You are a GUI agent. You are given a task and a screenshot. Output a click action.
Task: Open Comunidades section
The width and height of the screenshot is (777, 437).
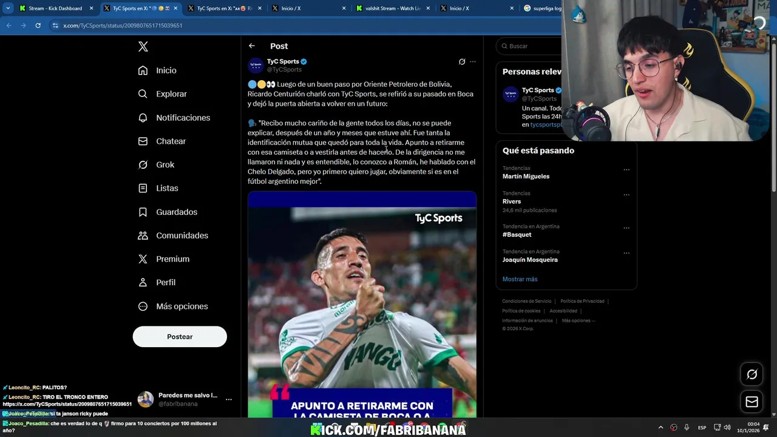pyautogui.click(x=173, y=235)
